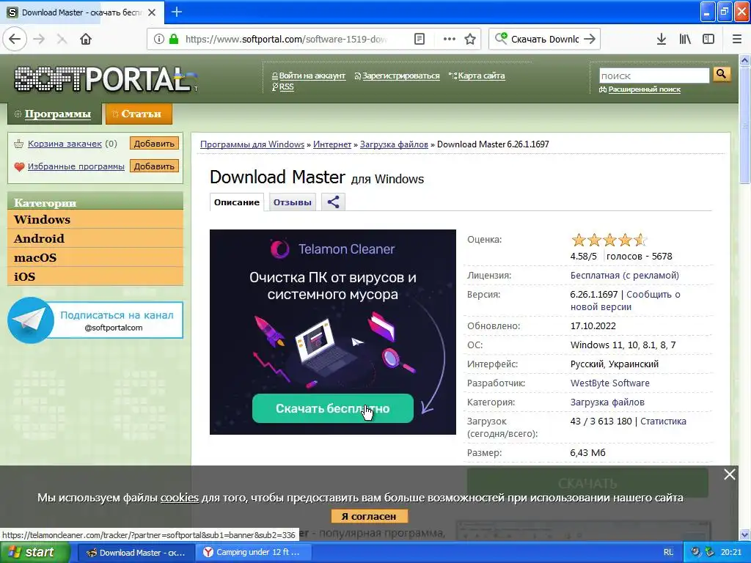
Task: Click the site поиск input field
Action: (x=654, y=76)
